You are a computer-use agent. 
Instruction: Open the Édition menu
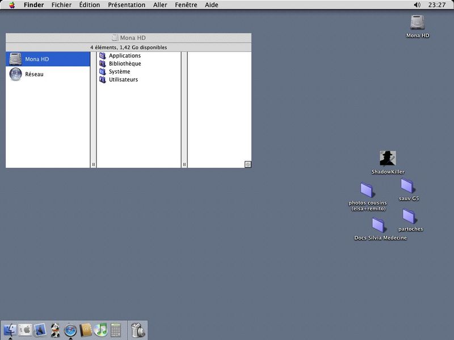pyautogui.click(x=90, y=5)
